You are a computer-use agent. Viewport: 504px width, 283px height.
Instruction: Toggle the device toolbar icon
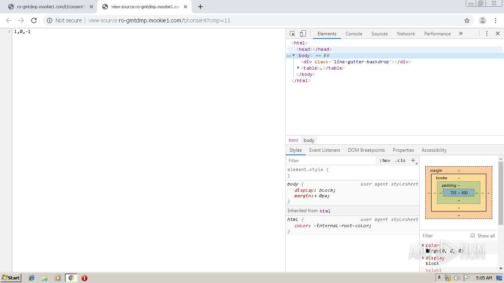[x=303, y=34]
